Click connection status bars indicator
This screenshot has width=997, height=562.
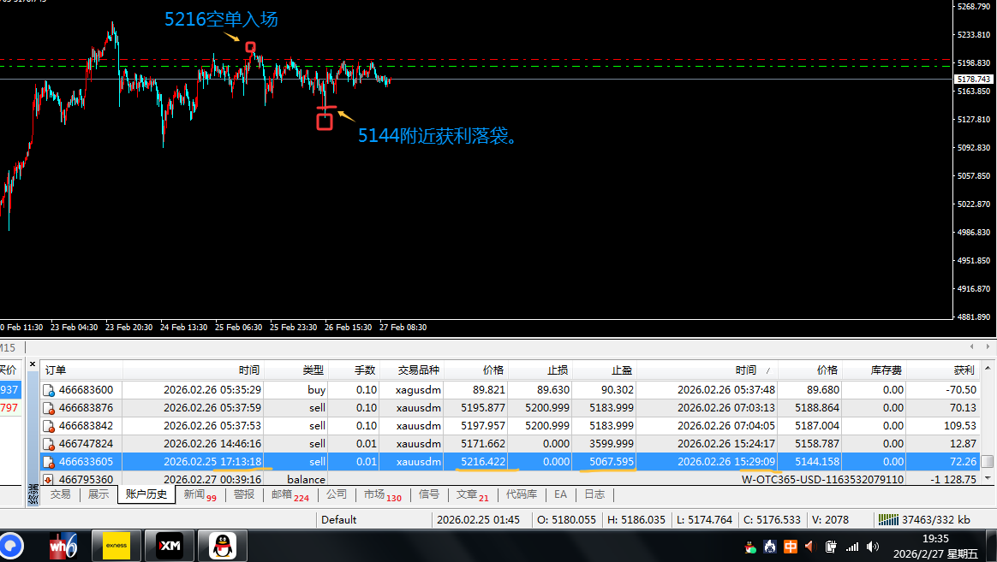point(890,519)
